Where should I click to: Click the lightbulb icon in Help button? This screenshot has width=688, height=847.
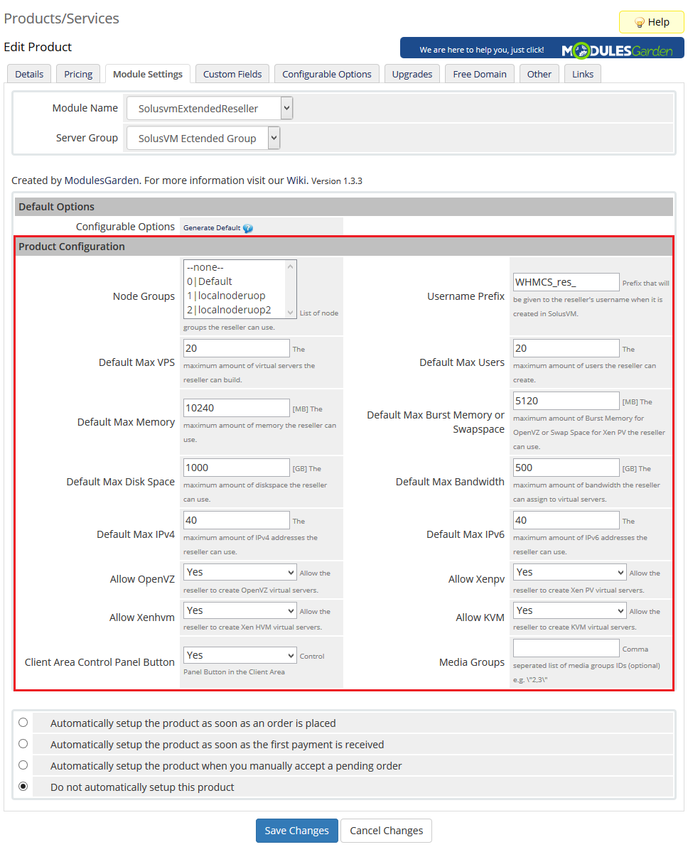pyautogui.click(x=640, y=22)
